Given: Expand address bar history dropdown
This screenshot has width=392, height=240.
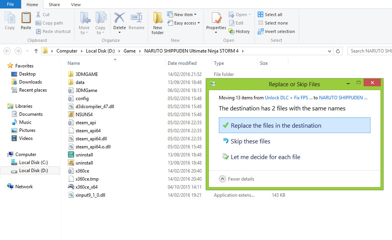Looking at the screenshot, I should [329, 51].
